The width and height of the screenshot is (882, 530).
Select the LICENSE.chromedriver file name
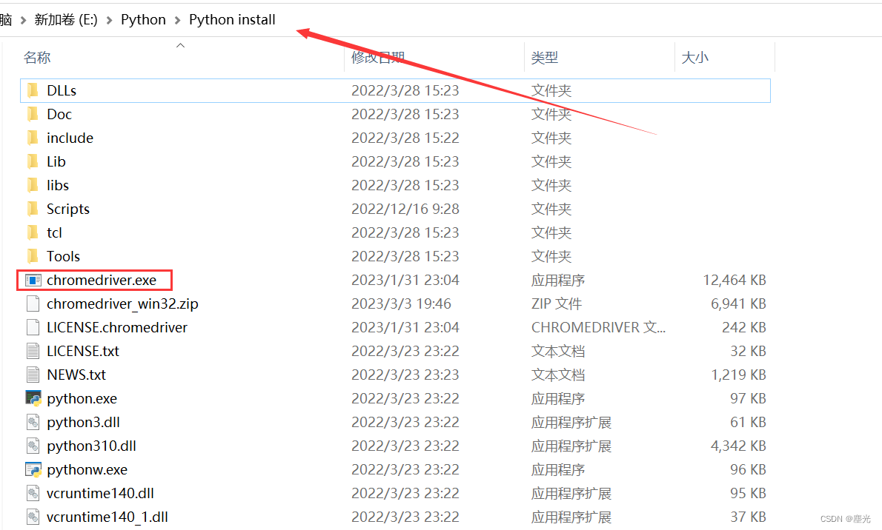click(117, 327)
